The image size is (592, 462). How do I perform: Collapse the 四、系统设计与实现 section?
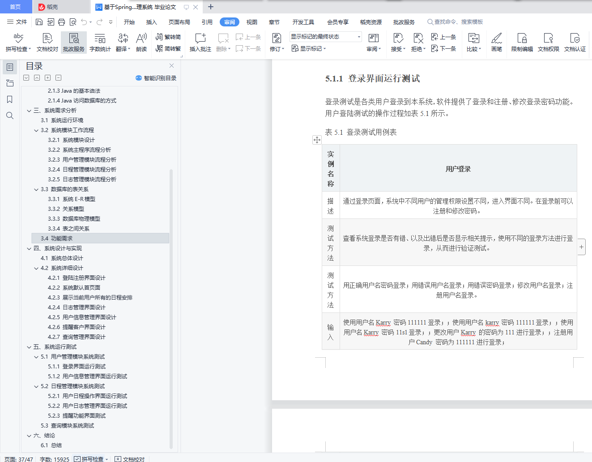click(29, 248)
